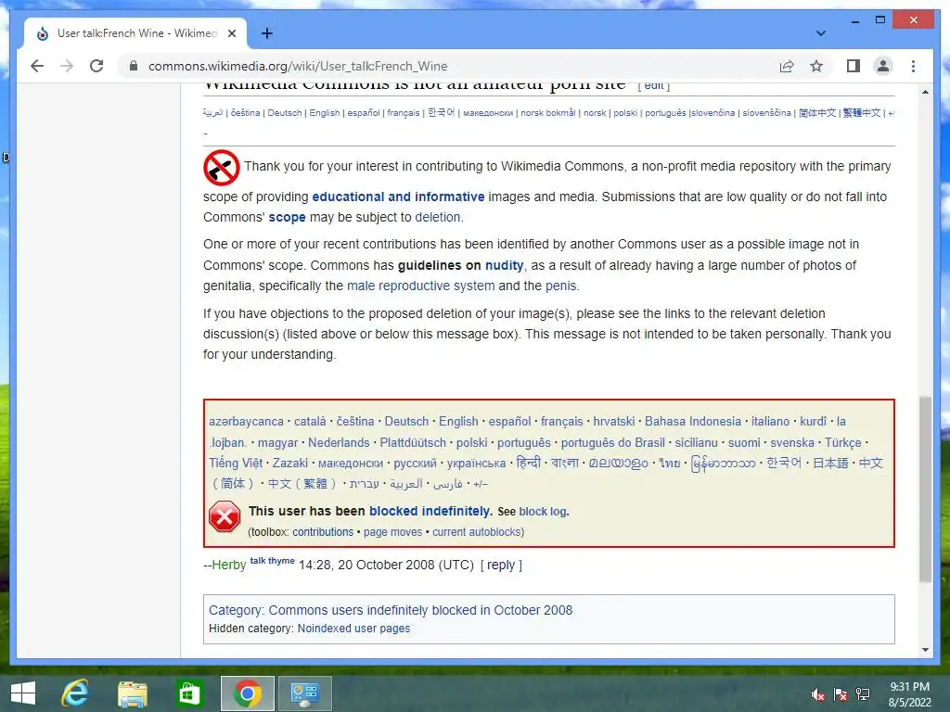This screenshot has width=950, height=712.
Task: Click the reply link after signature
Action: point(500,565)
